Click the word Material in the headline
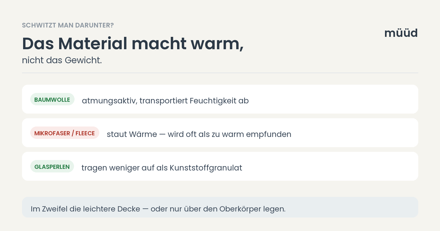 93,43
